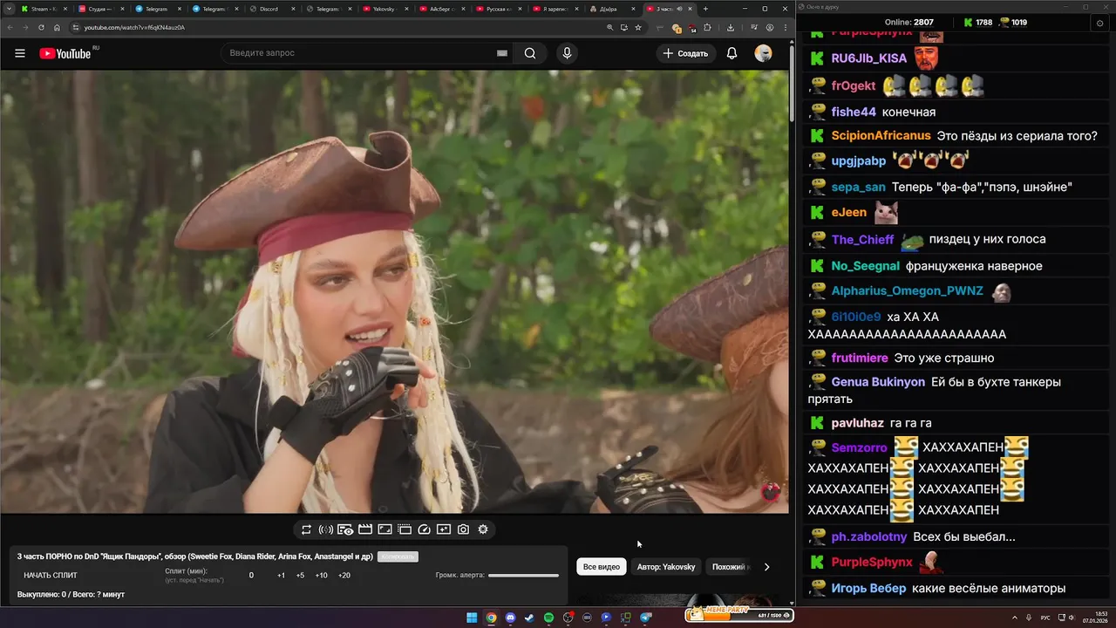Click the video filters icon with eye
Screen dimensions: 1116x628
coord(345,529)
